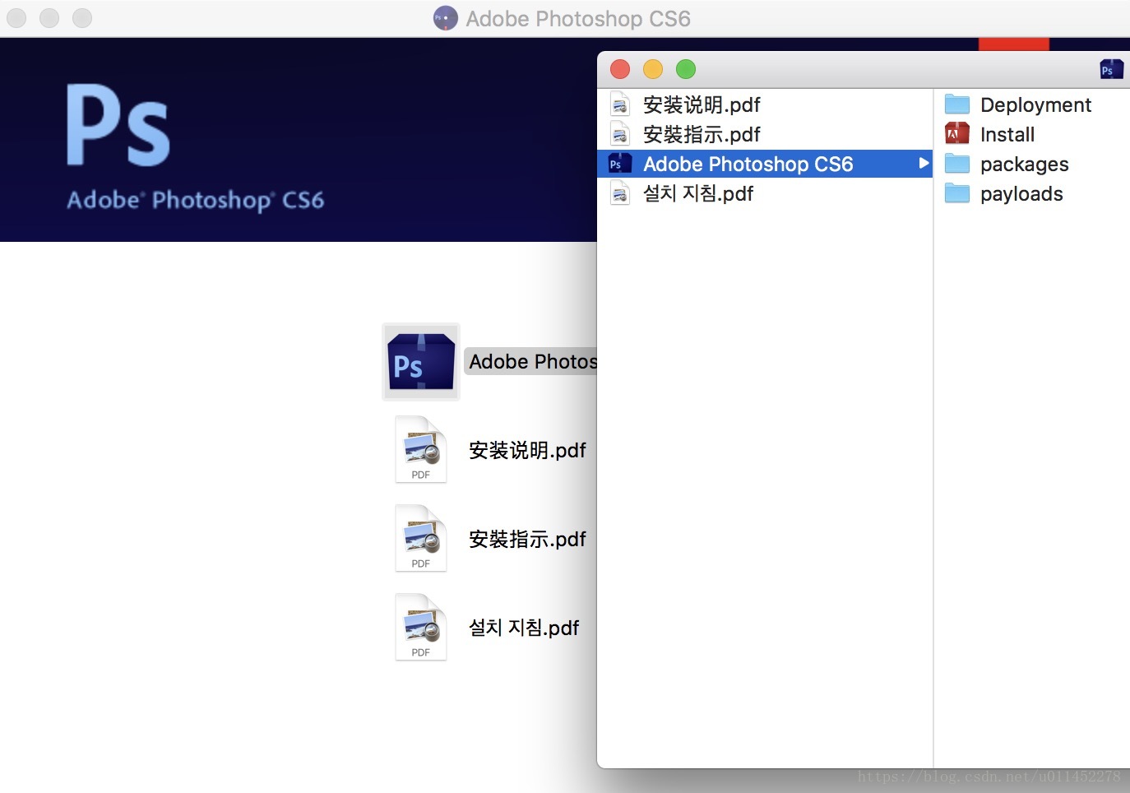The height and width of the screenshot is (793, 1130).
Task: Click the 安装说明.pdf label in background window
Action: pyautogui.click(x=527, y=450)
